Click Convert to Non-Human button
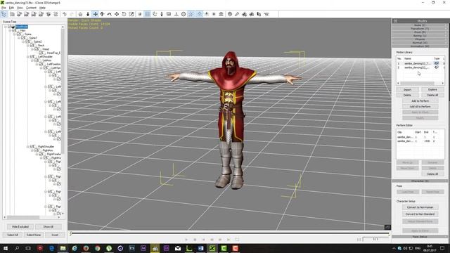Viewport: 450px width, 253px height. [x=420, y=207]
